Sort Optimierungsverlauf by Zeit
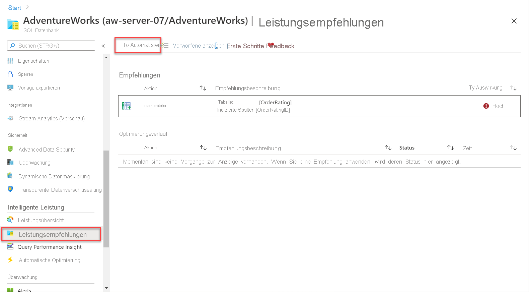The height and width of the screenshot is (292, 529). pos(513,148)
